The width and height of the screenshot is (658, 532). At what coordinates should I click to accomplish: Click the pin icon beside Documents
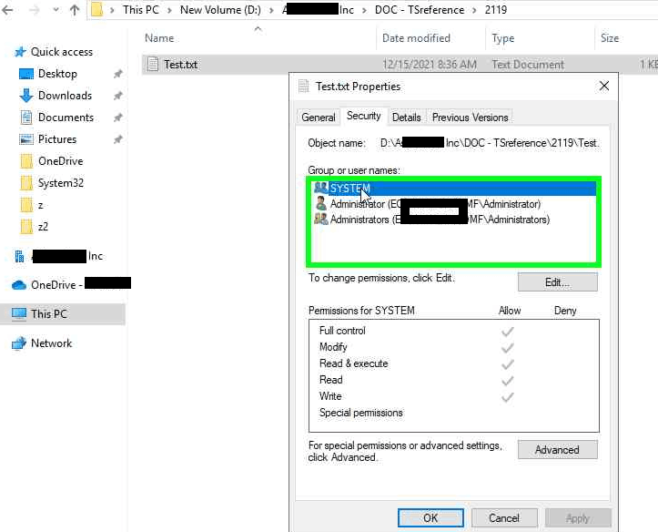click(x=118, y=118)
